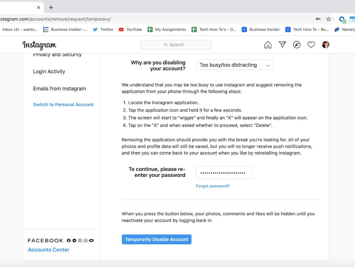Click Temporarily Disable Account button
The height and width of the screenshot is (267, 355).
tap(157, 239)
